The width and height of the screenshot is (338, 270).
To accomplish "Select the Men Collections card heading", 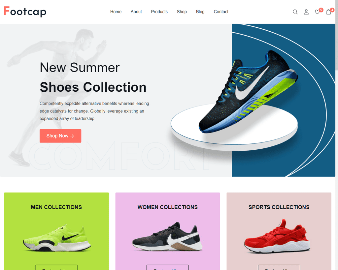I will [56, 207].
